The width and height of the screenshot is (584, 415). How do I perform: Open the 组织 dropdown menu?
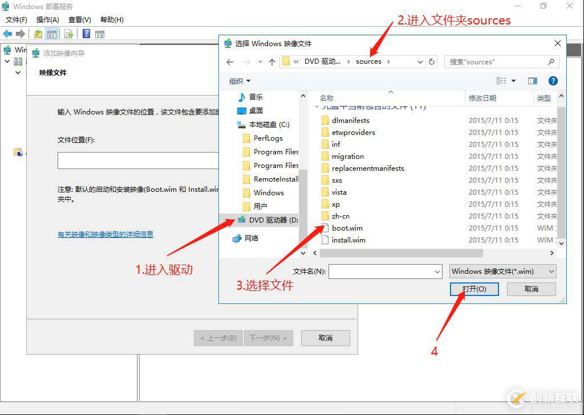pyautogui.click(x=240, y=81)
